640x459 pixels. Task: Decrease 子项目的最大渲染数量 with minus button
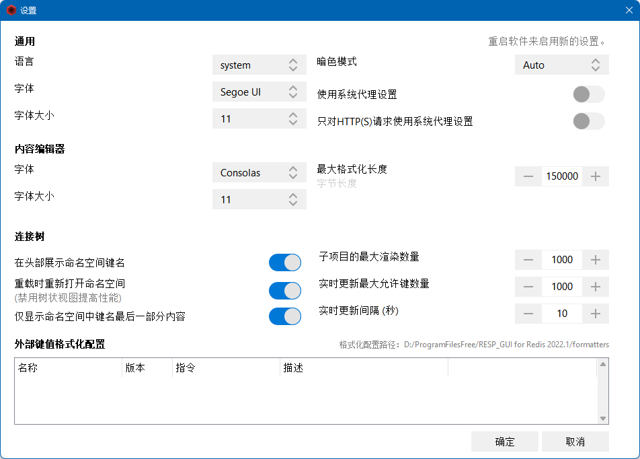[x=528, y=260]
